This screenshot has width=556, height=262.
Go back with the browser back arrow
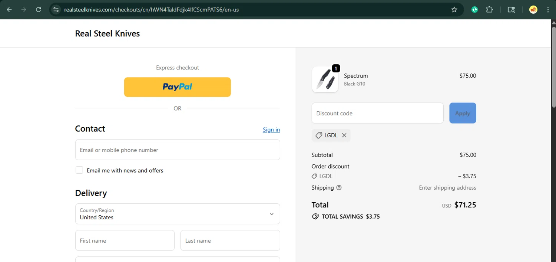coord(9,10)
